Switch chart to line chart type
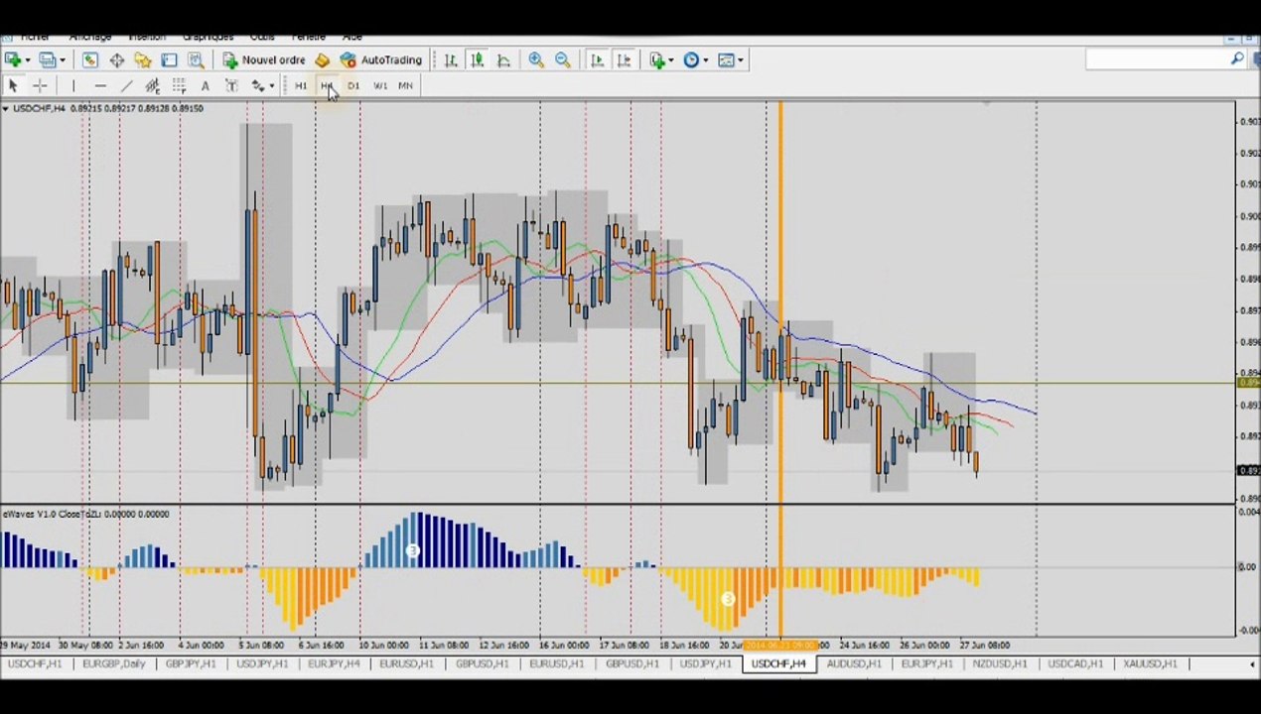This screenshot has width=1261, height=714. [503, 59]
